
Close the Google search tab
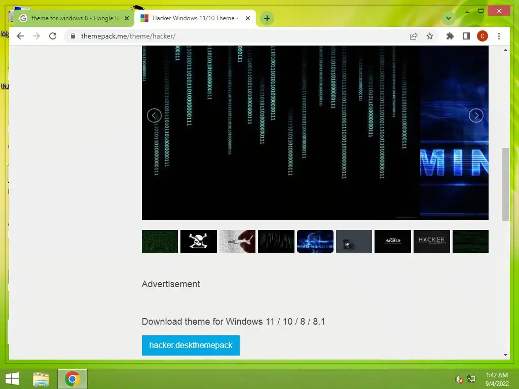point(126,18)
